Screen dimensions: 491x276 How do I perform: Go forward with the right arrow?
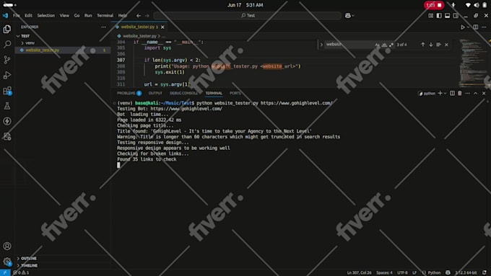[x=147, y=15]
